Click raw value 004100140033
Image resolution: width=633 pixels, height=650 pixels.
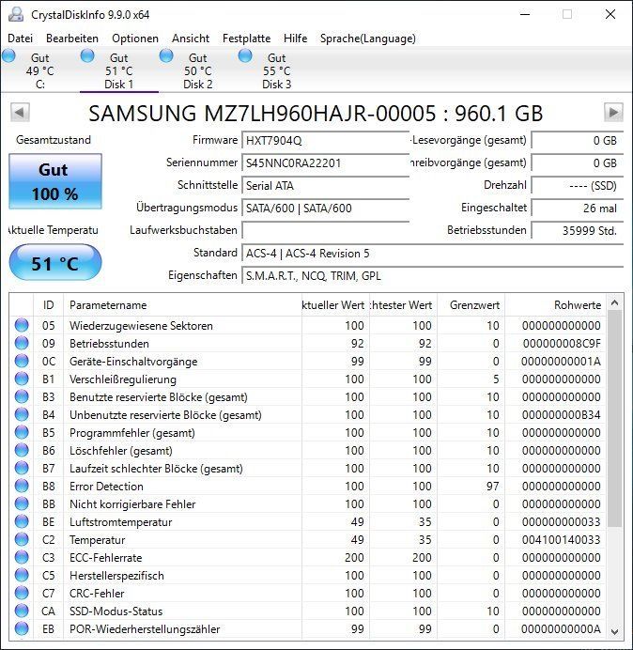point(562,540)
